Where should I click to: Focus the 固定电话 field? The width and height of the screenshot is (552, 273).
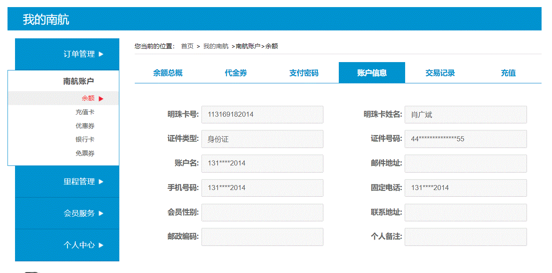tap(466, 188)
